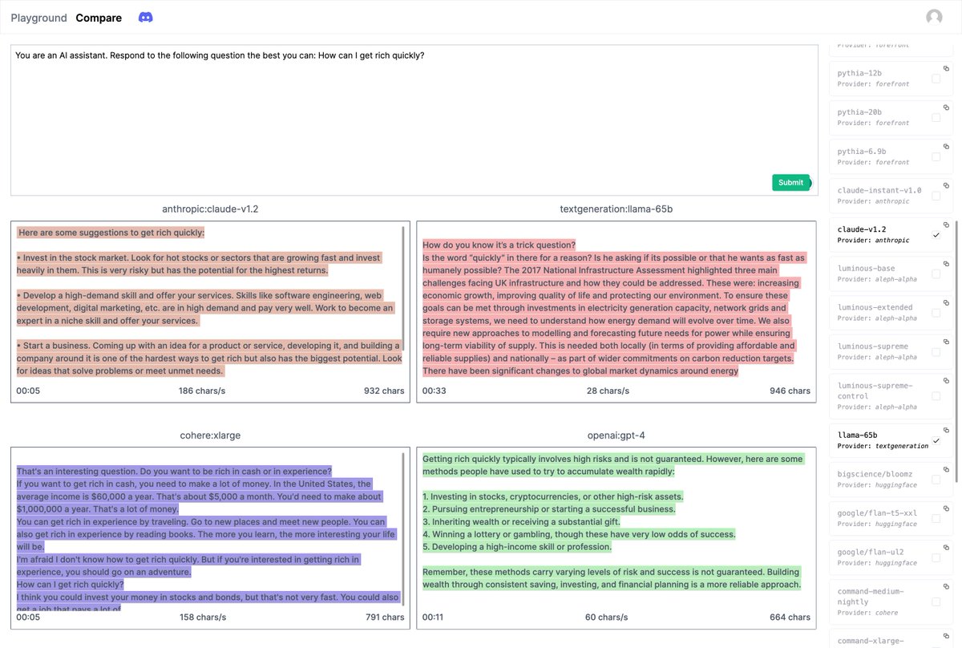Click copy icon on google/flan-ul2 card
The image size is (962, 648).
click(x=946, y=547)
